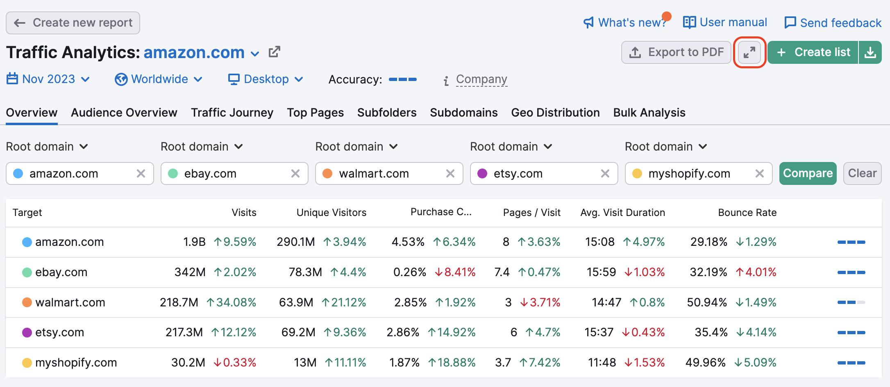Click the ebay.com domain input field
Viewport: 890px width, 387px height.
[x=234, y=173]
